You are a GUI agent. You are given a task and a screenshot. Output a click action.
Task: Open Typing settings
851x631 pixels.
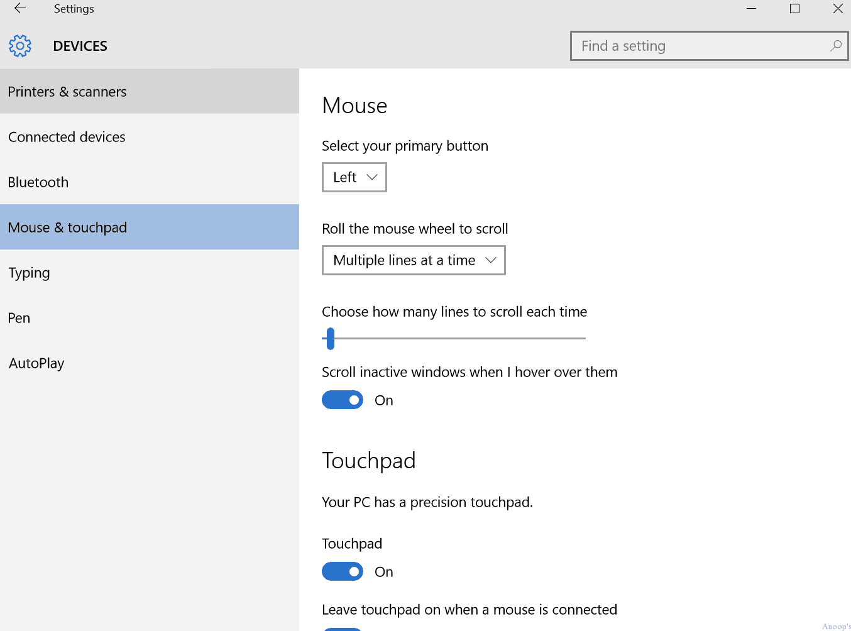pyautogui.click(x=150, y=273)
